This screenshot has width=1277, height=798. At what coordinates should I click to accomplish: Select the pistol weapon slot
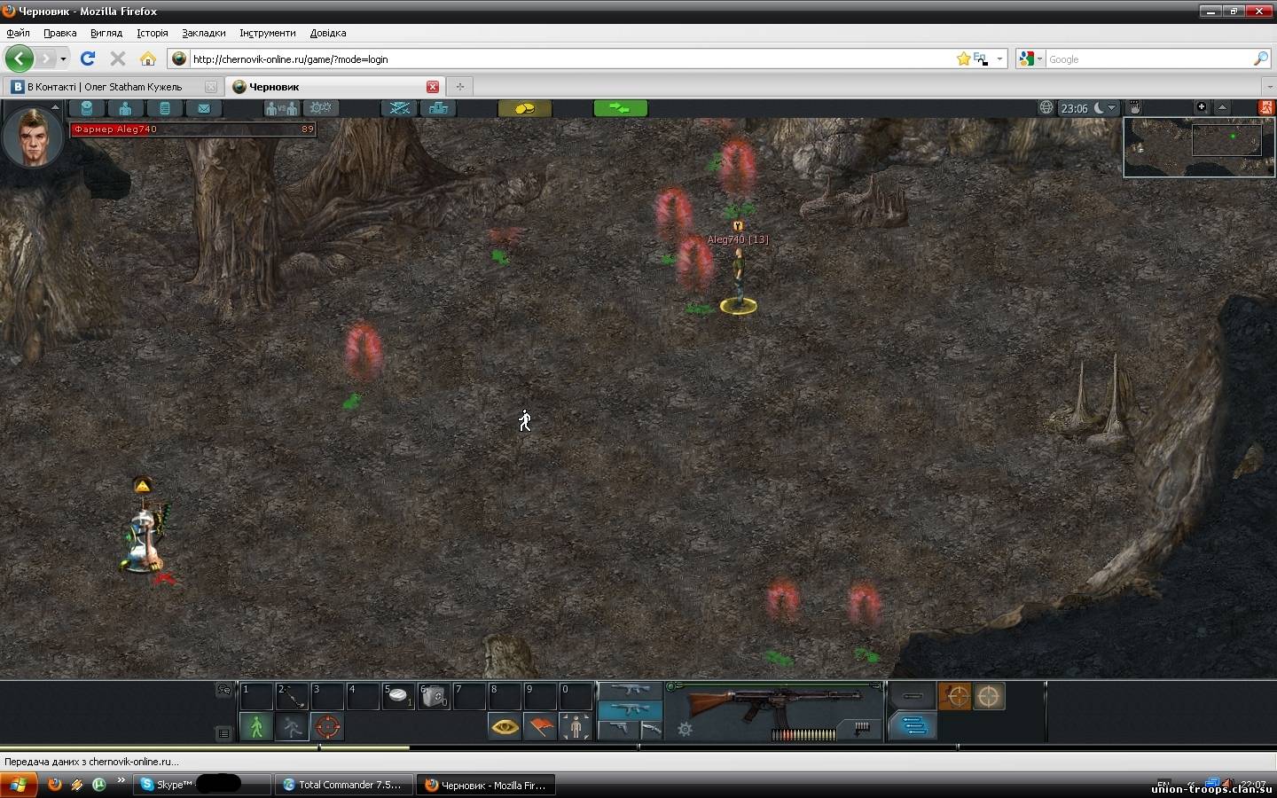[x=618, y=729]
